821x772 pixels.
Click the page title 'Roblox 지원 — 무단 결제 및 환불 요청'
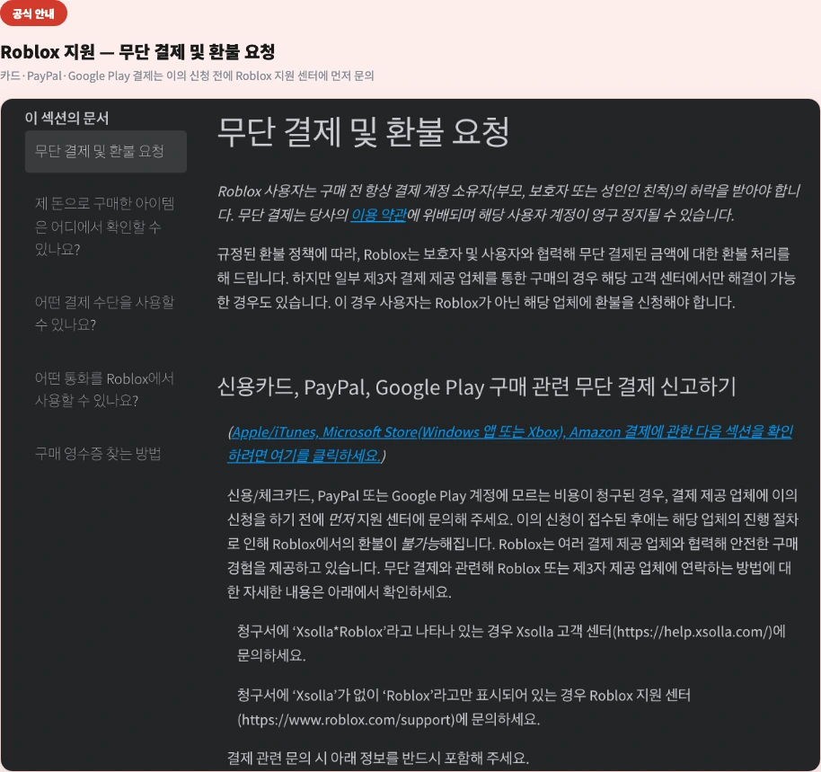(137, 52)
